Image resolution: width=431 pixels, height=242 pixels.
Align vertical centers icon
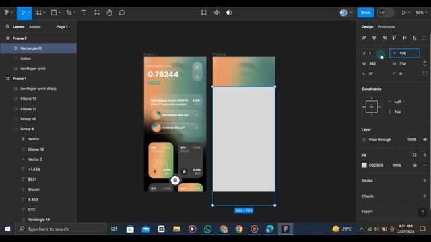(404, 38)
